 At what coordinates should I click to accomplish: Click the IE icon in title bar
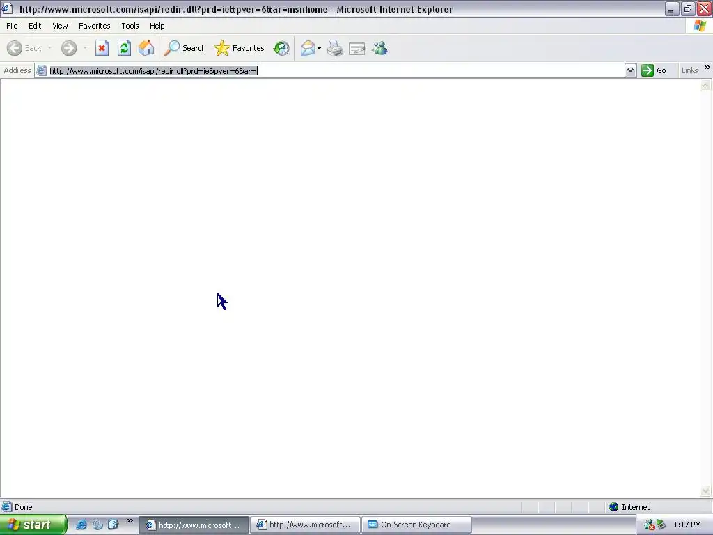(7, 8)
